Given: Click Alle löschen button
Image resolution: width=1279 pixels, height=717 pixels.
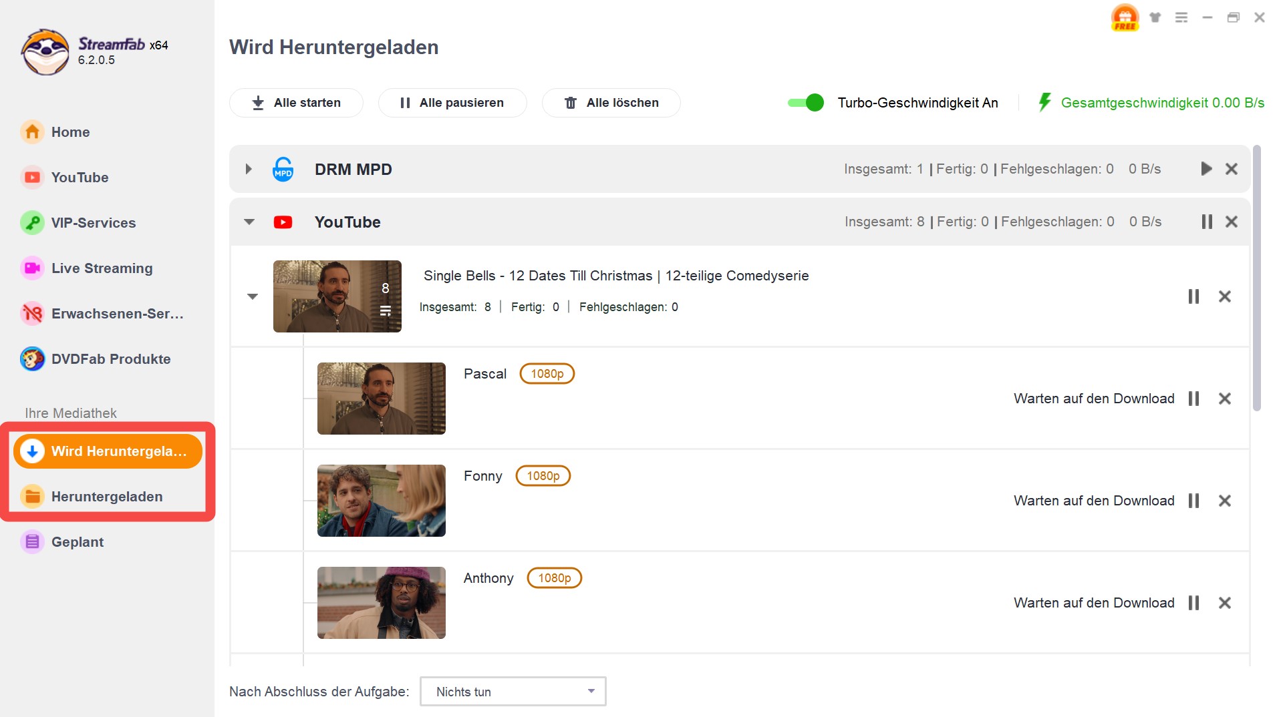Looking at the screenshot, I should pos(611,103).
